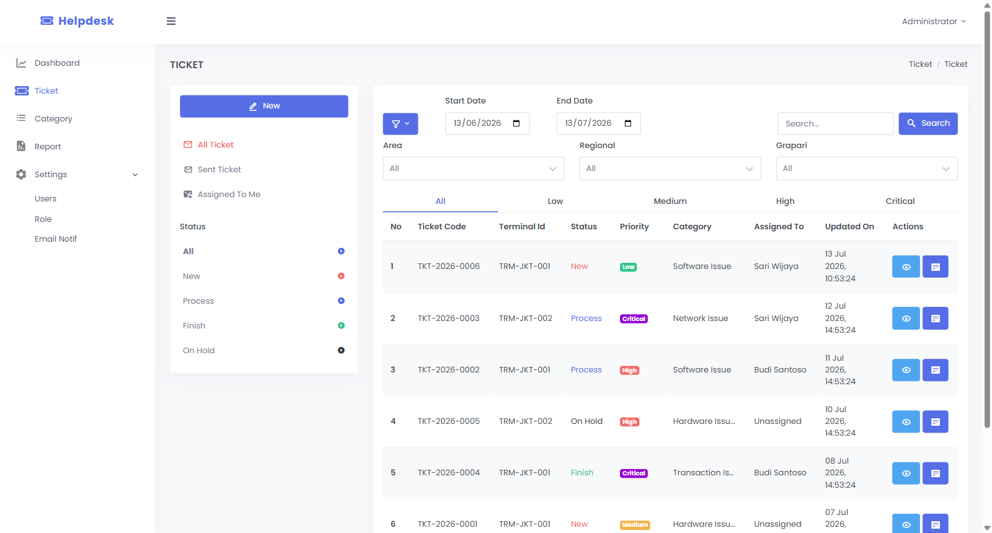
Task: Click the Medium badge on TKT-2026-0001
Action: click(x=635, y=524)
